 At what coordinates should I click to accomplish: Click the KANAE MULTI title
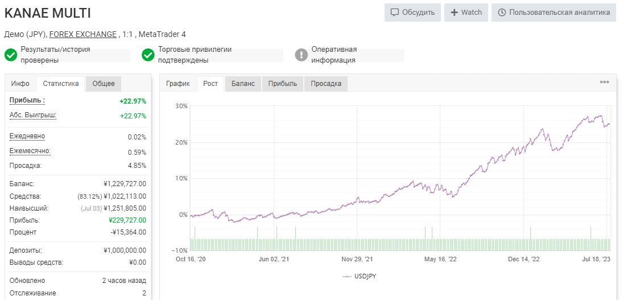tap(47, 13)
